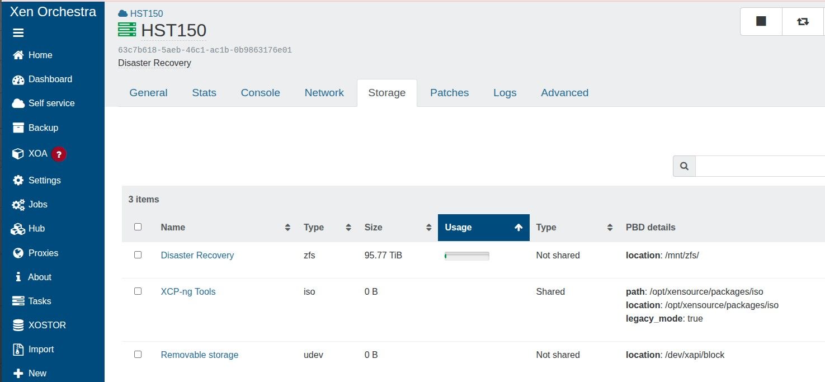Open Backup via its archive icon

[18, 128]
